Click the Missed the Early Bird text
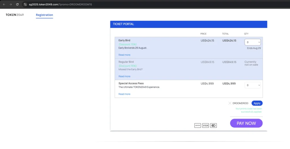 pos(130,69)
